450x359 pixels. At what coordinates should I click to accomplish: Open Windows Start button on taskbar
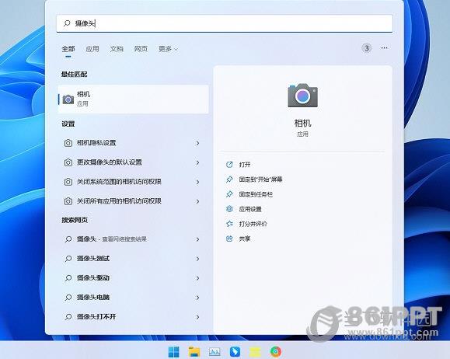[173, 351]
